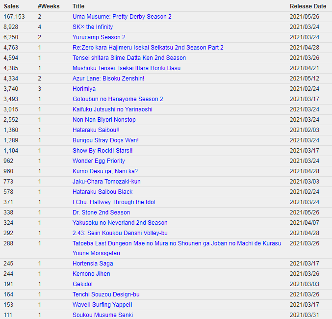Click Show By Rock!! Stars!! link

click(102, 151)
